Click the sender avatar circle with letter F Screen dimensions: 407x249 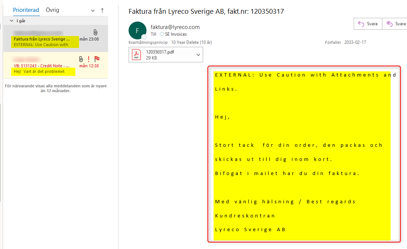click(137, 30)
